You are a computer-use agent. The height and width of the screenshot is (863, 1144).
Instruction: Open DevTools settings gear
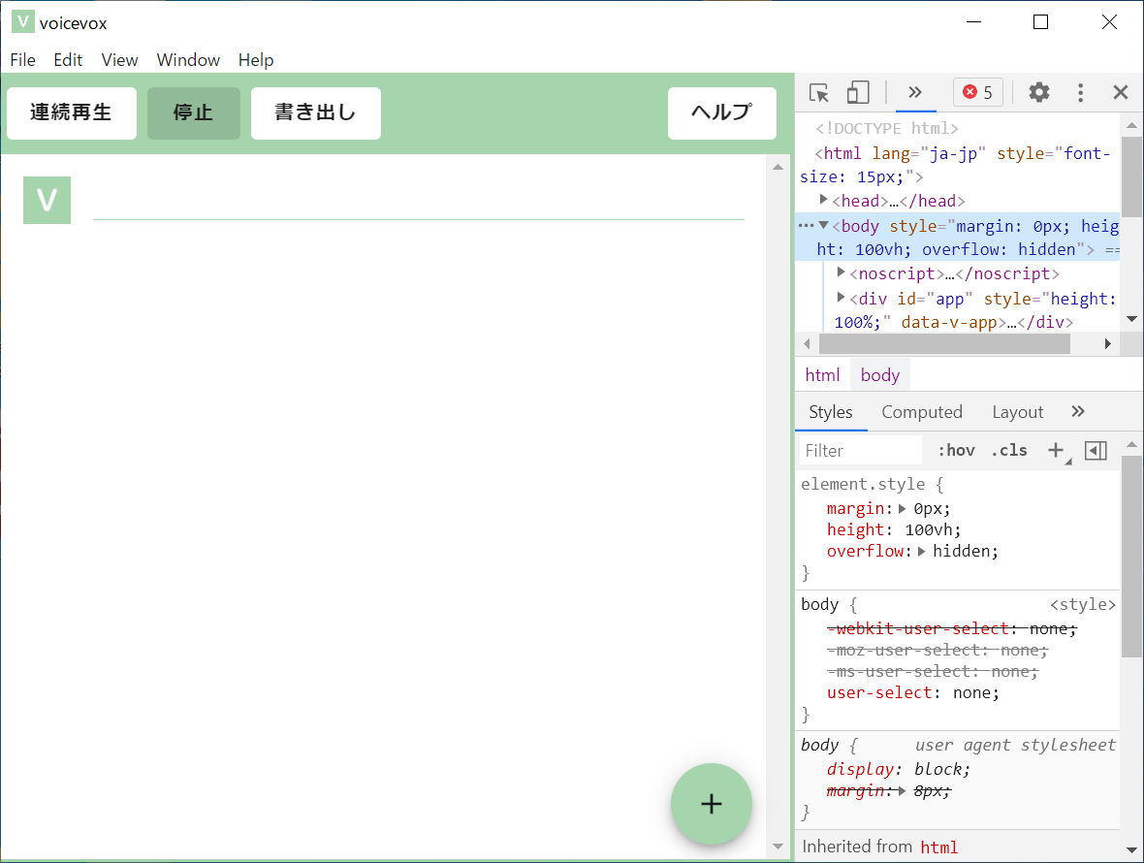point(1038,92)
